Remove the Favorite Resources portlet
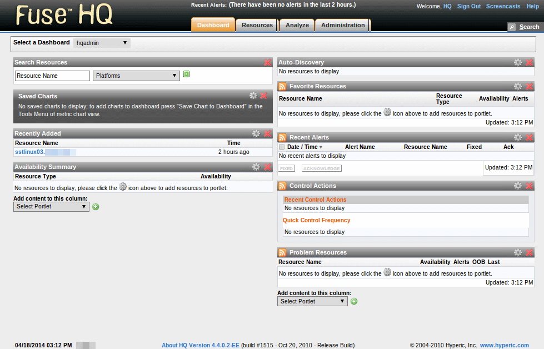The image size is (544, 349). click(529, 86)
